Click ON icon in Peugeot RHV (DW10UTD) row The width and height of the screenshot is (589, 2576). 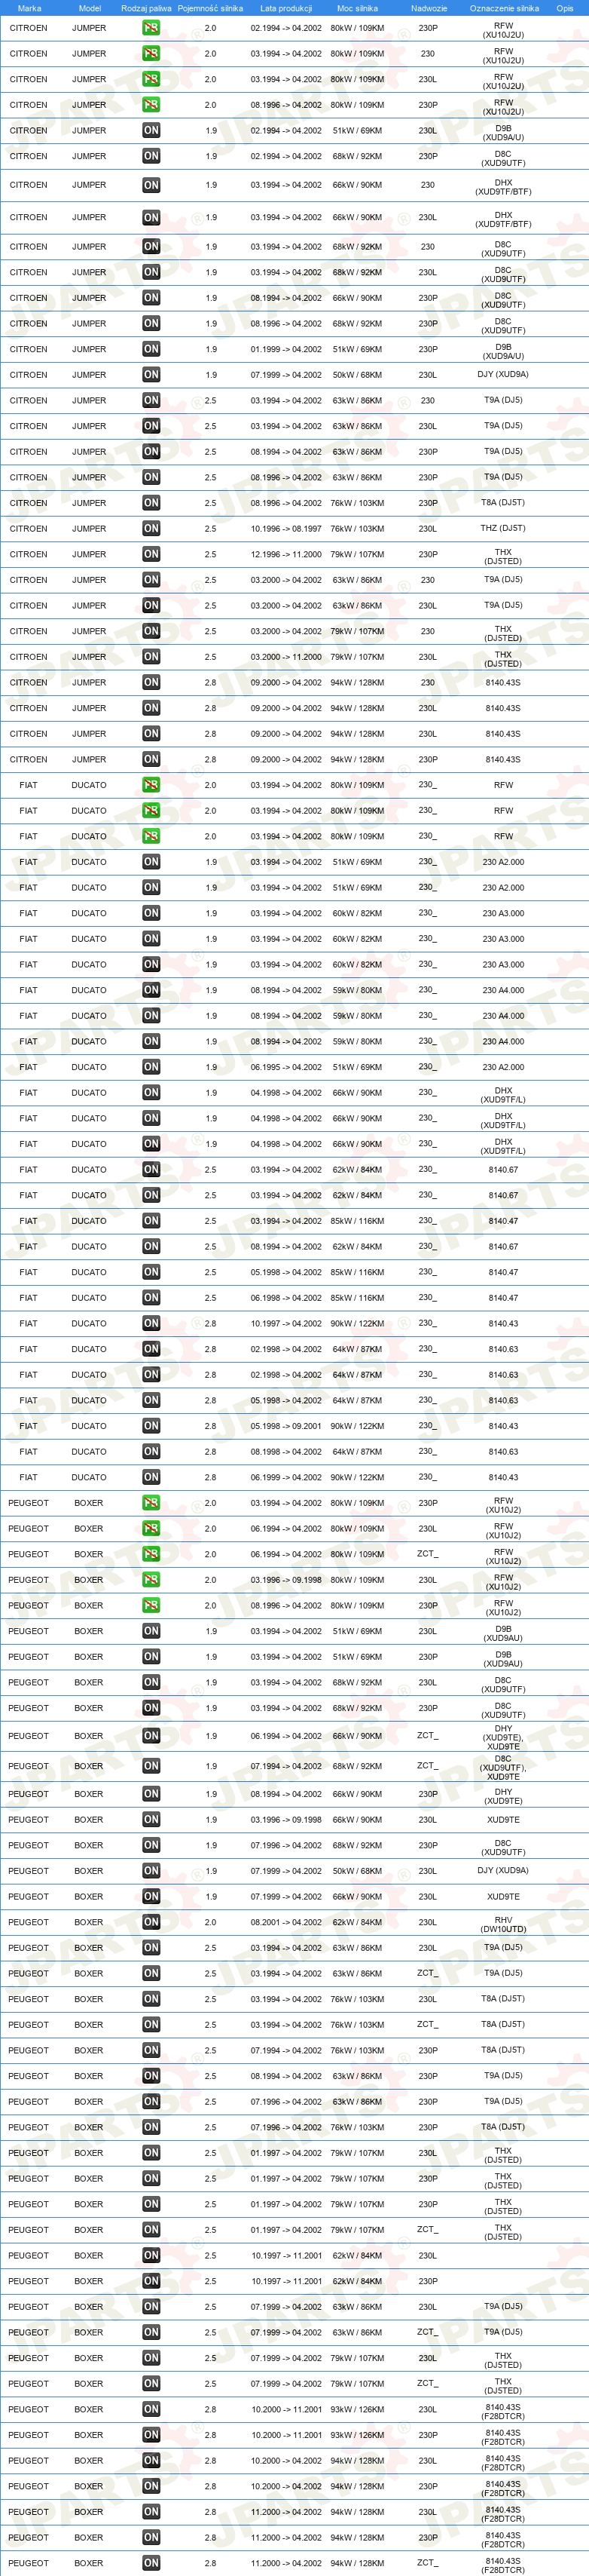tap(151, 1922)
